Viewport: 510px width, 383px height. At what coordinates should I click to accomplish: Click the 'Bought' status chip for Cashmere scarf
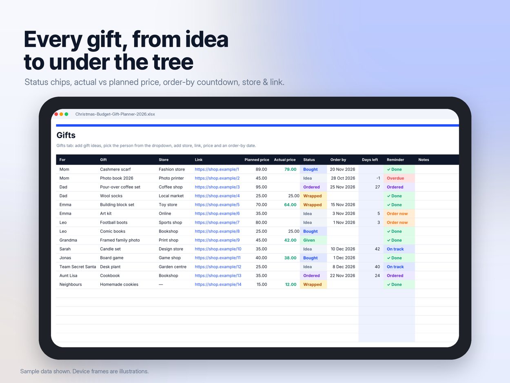(313, 169)
